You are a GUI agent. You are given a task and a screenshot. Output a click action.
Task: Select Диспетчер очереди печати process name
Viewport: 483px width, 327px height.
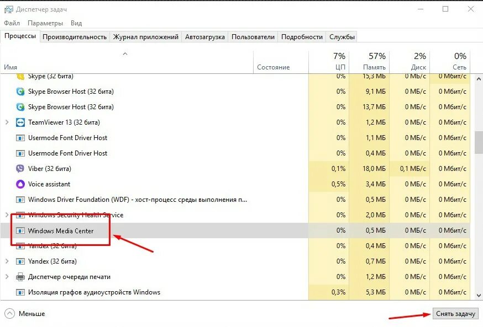tap(69, 277)
